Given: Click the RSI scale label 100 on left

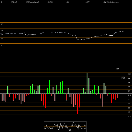Looking at the screenshot, I should coord(2,24).
